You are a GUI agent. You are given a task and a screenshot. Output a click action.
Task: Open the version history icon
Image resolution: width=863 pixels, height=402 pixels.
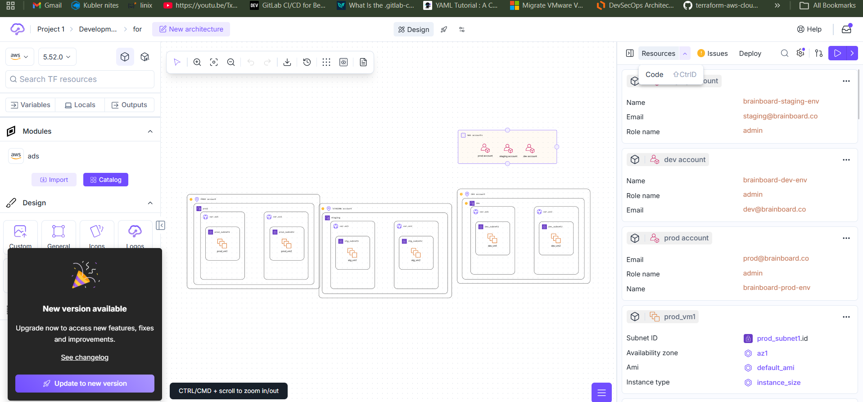[x=307, y=62]
